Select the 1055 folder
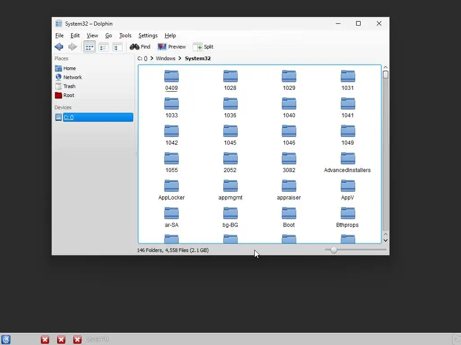 [172, 163]
